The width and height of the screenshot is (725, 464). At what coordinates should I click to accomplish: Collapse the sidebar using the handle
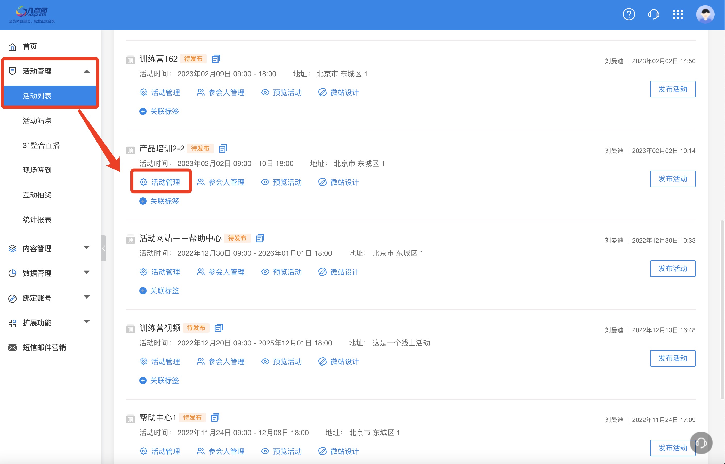point(104,248)
